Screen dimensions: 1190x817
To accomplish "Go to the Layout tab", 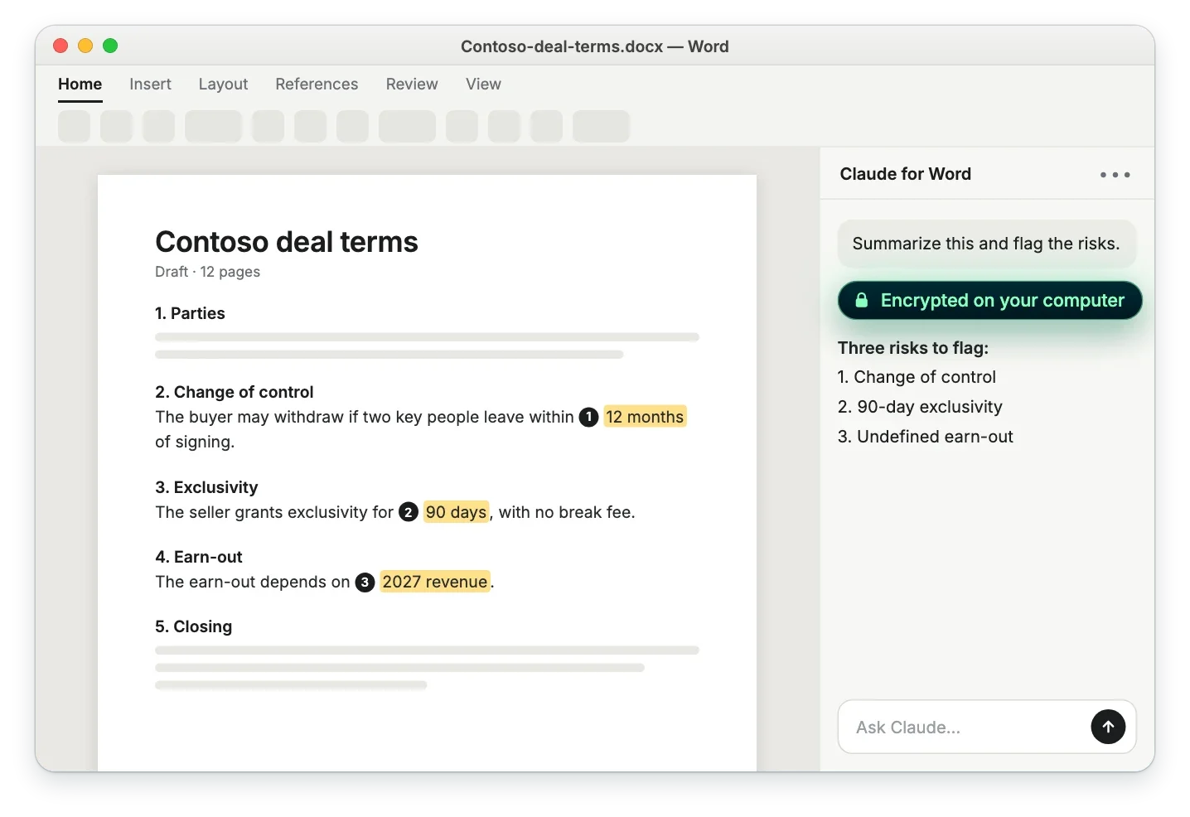I will coord(223,84).
